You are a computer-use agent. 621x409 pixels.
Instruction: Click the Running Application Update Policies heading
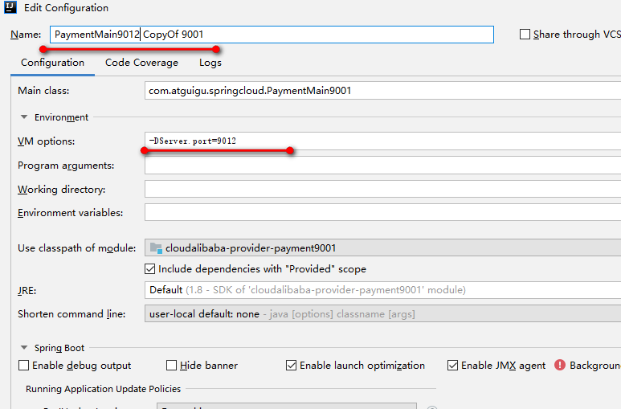click(104, 389)
